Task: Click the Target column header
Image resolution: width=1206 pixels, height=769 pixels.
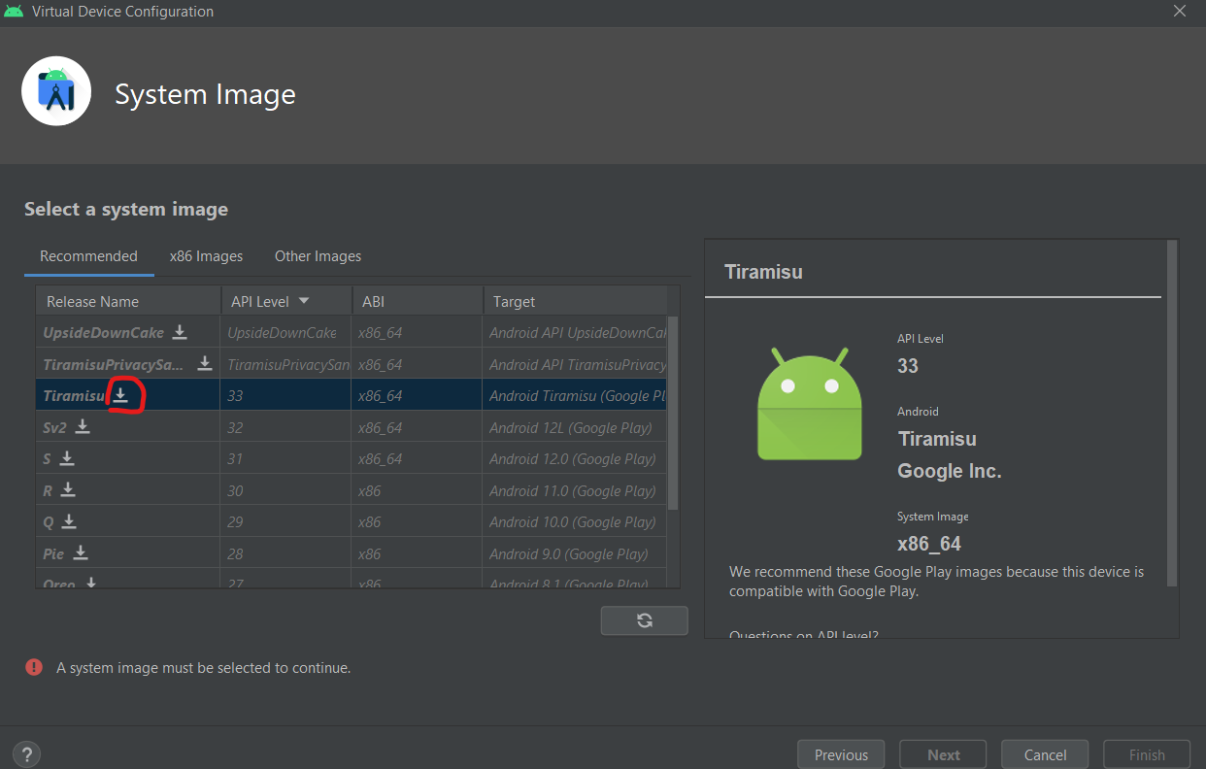Action: pyautogui.click(x=575, y=301)
